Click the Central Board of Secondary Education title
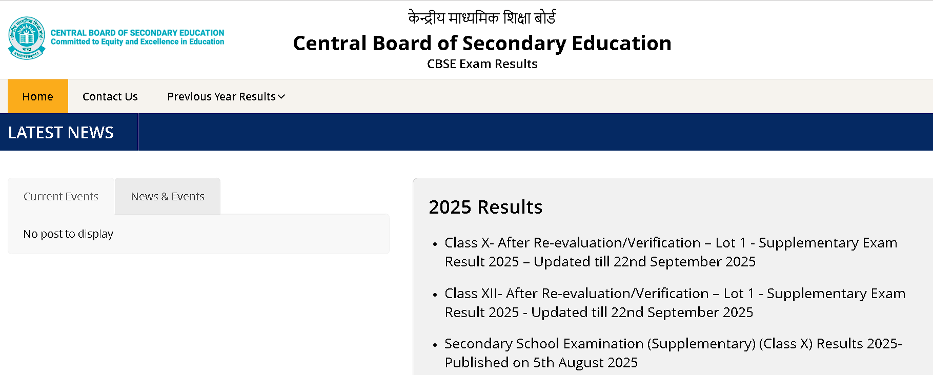This screenshot has height=375, width=933. pos(482,43)
